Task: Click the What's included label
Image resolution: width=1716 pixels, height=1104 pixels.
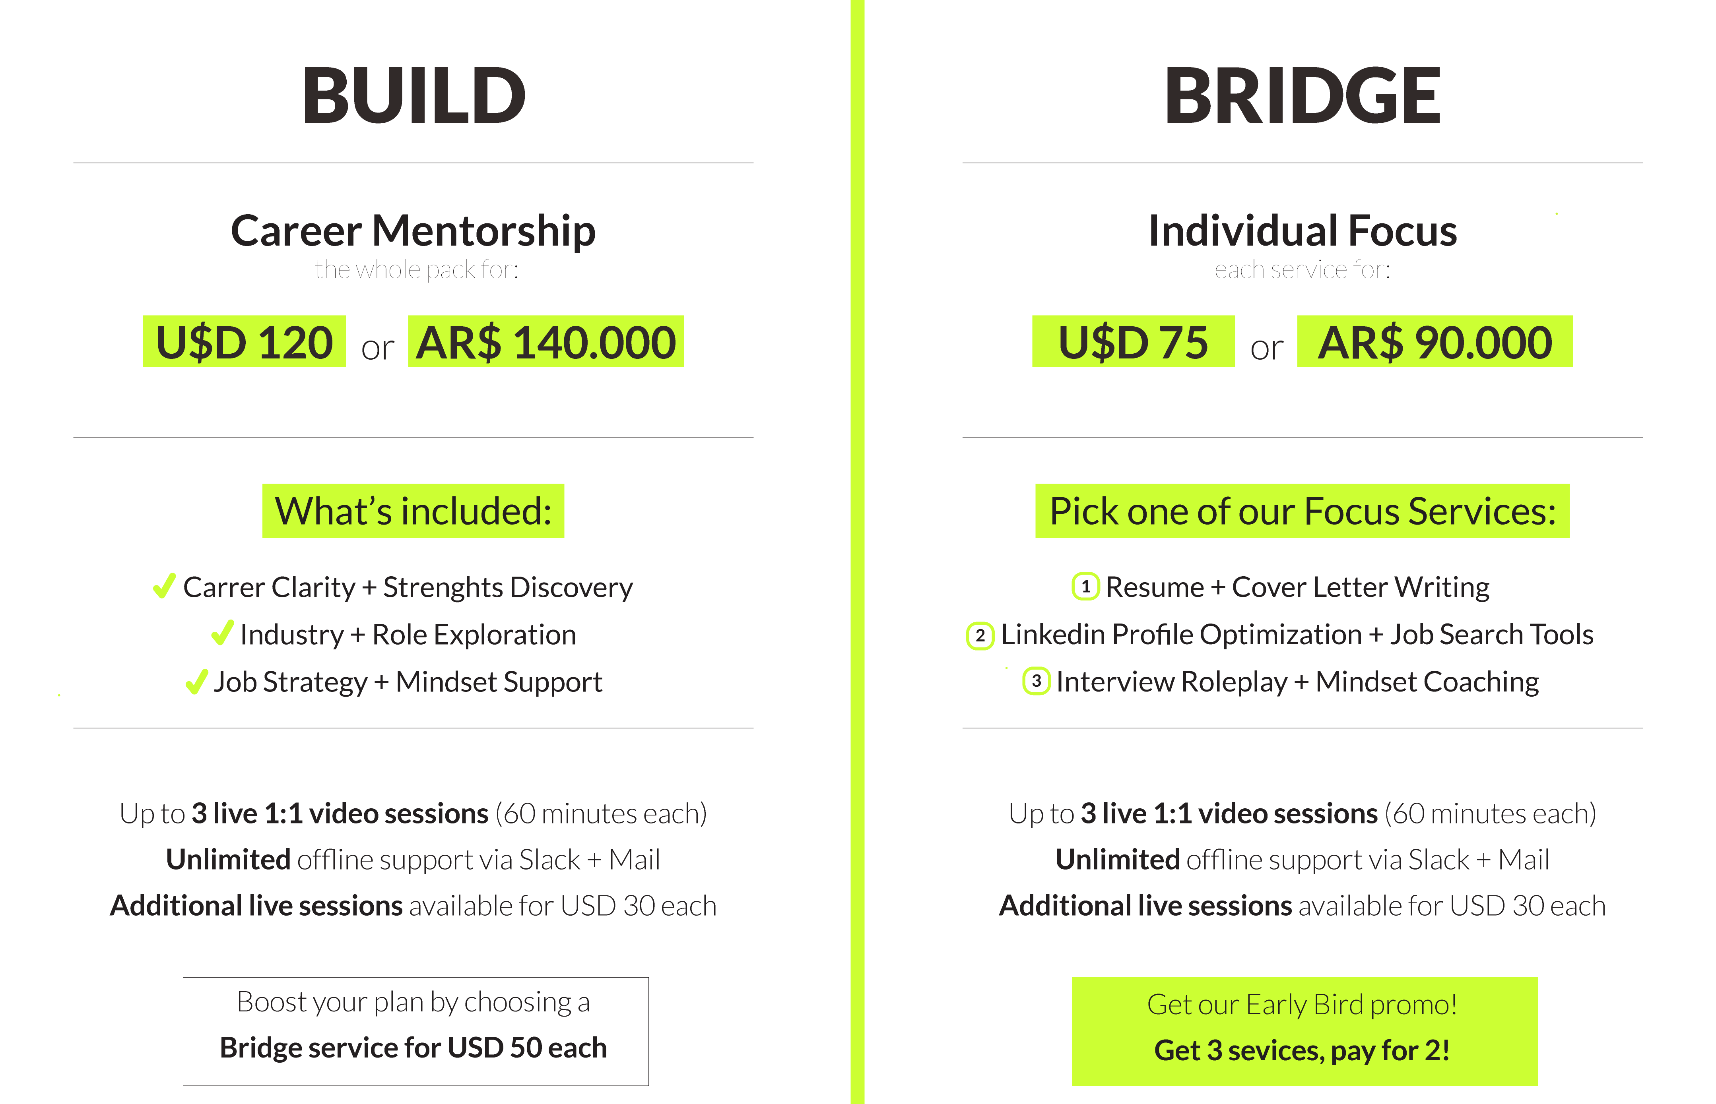Action: 413,511
